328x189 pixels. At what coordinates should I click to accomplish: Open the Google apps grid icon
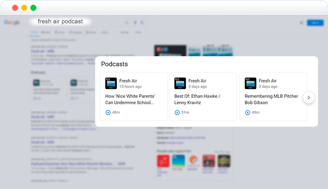point(302,22)
